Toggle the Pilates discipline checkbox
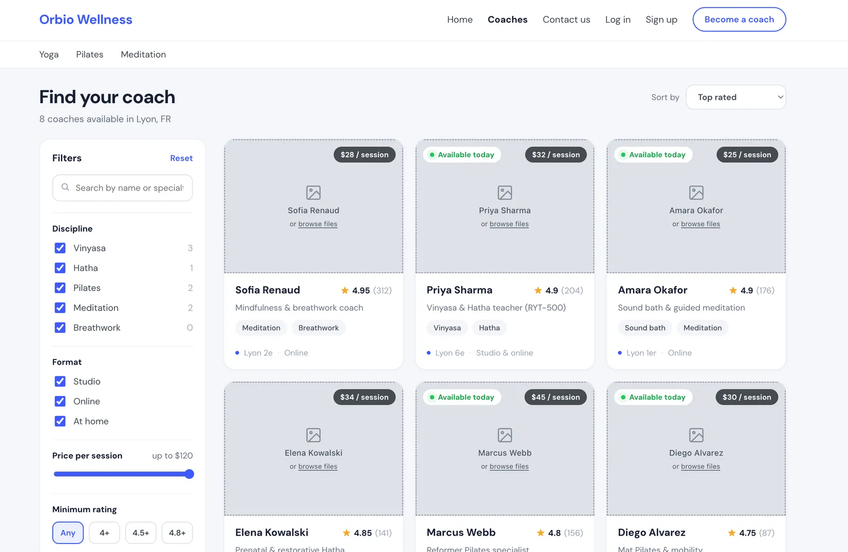Viewport: 848px width, 552px height. (x=60, y=288)
